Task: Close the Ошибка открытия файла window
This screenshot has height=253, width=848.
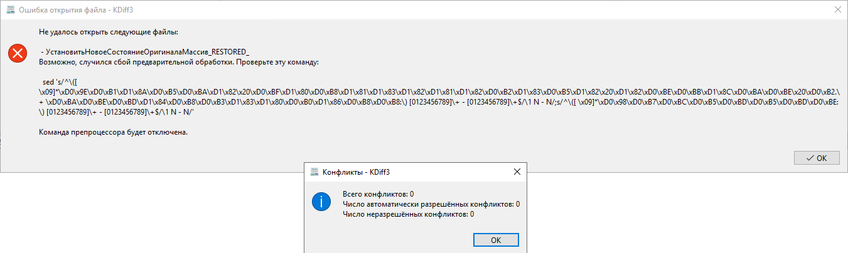Action: click(x=837, y=9)
